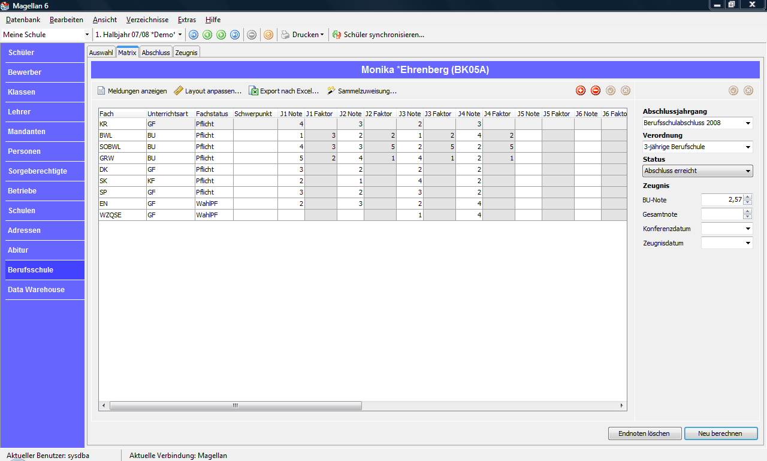The height and width of the screenshot is (461, 767).
Task: Click the green previous record arrow
Action: pyautogui.click(x=207, y=35)
